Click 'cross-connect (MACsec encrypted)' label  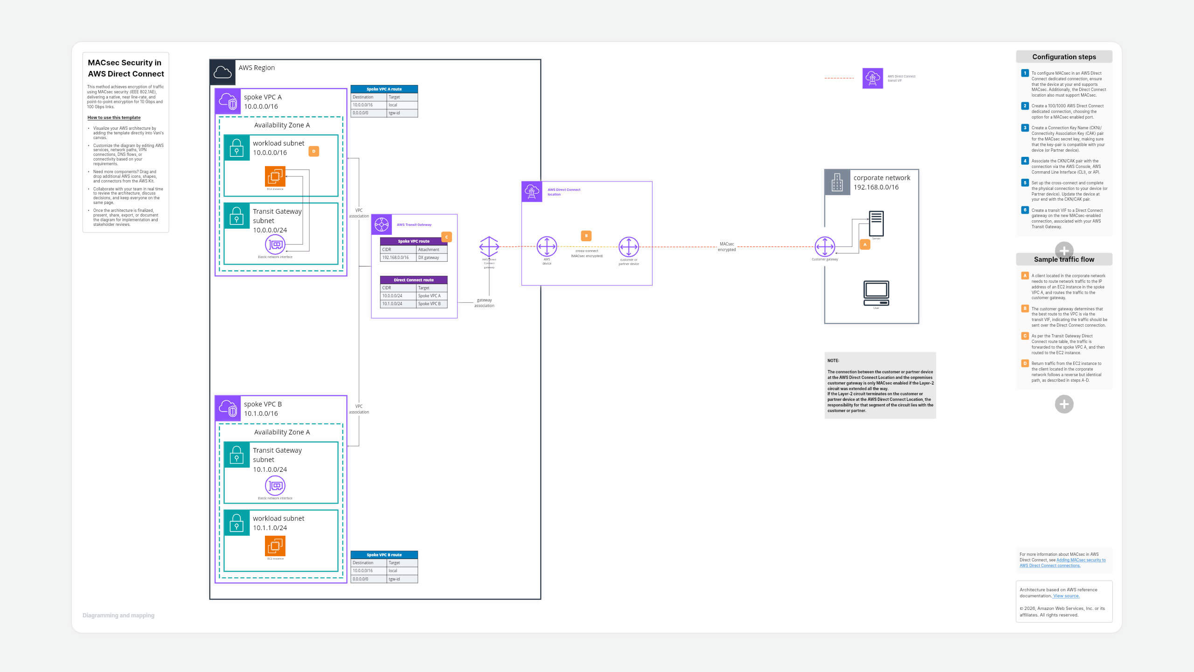[x=587, y=253]
